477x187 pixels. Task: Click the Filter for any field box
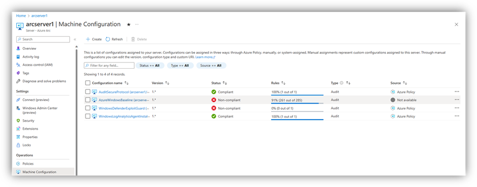coord(109,65)
